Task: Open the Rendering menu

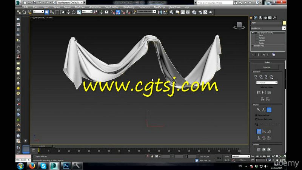Action: (x=129, y=7)
